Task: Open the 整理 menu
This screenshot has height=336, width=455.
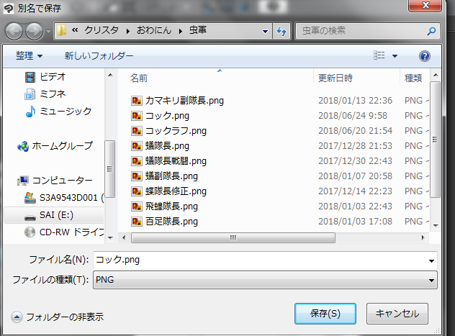Action: click(29, 55)
